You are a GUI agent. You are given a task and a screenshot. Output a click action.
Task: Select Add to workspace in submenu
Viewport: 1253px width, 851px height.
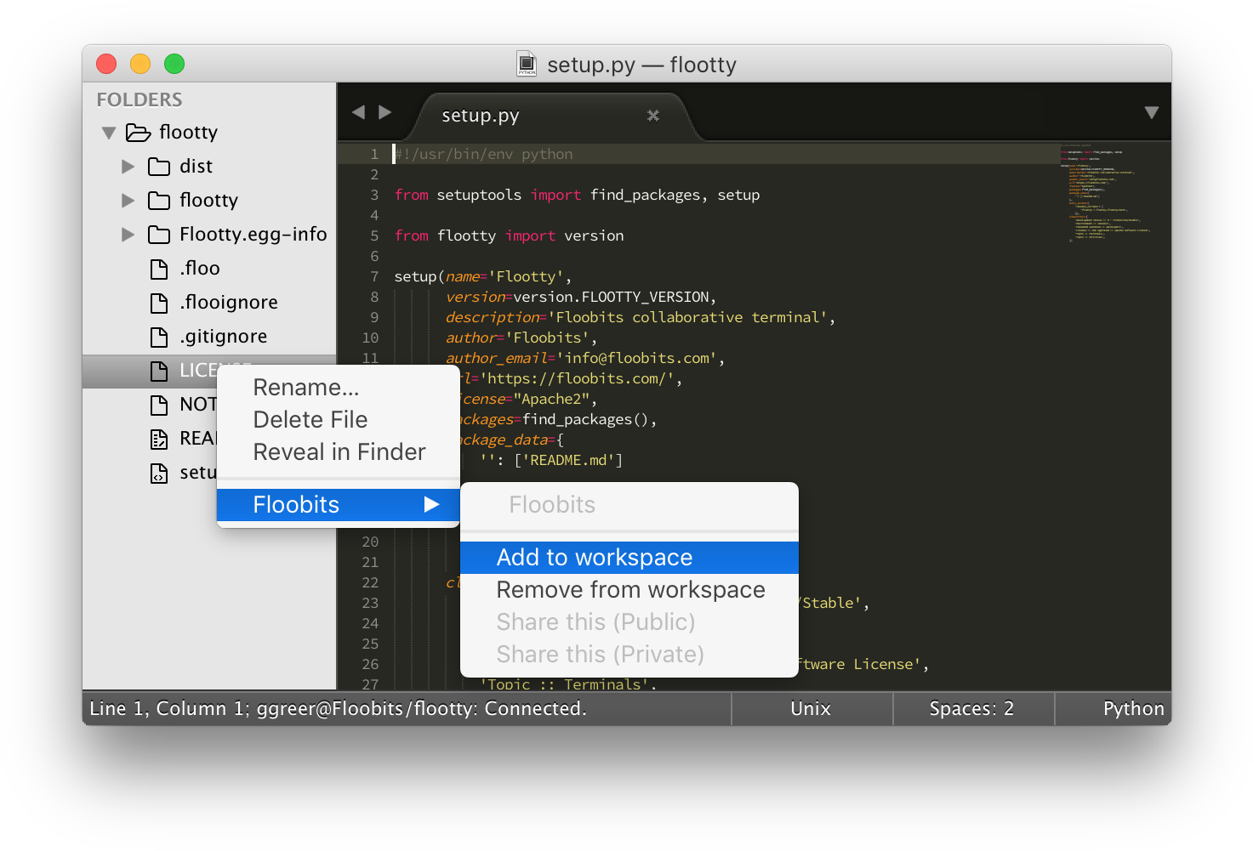coord(595,558)
